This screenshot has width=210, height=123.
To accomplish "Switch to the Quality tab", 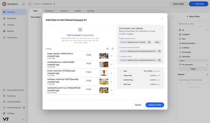I will [x=78, y=11].
